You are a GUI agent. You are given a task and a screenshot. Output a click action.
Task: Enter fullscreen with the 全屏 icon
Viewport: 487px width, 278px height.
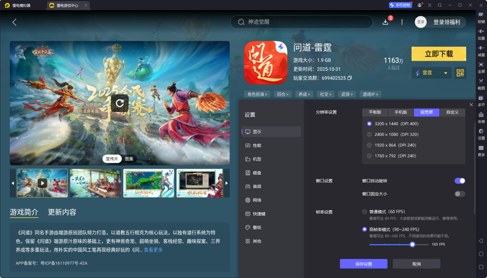point(481,65)
